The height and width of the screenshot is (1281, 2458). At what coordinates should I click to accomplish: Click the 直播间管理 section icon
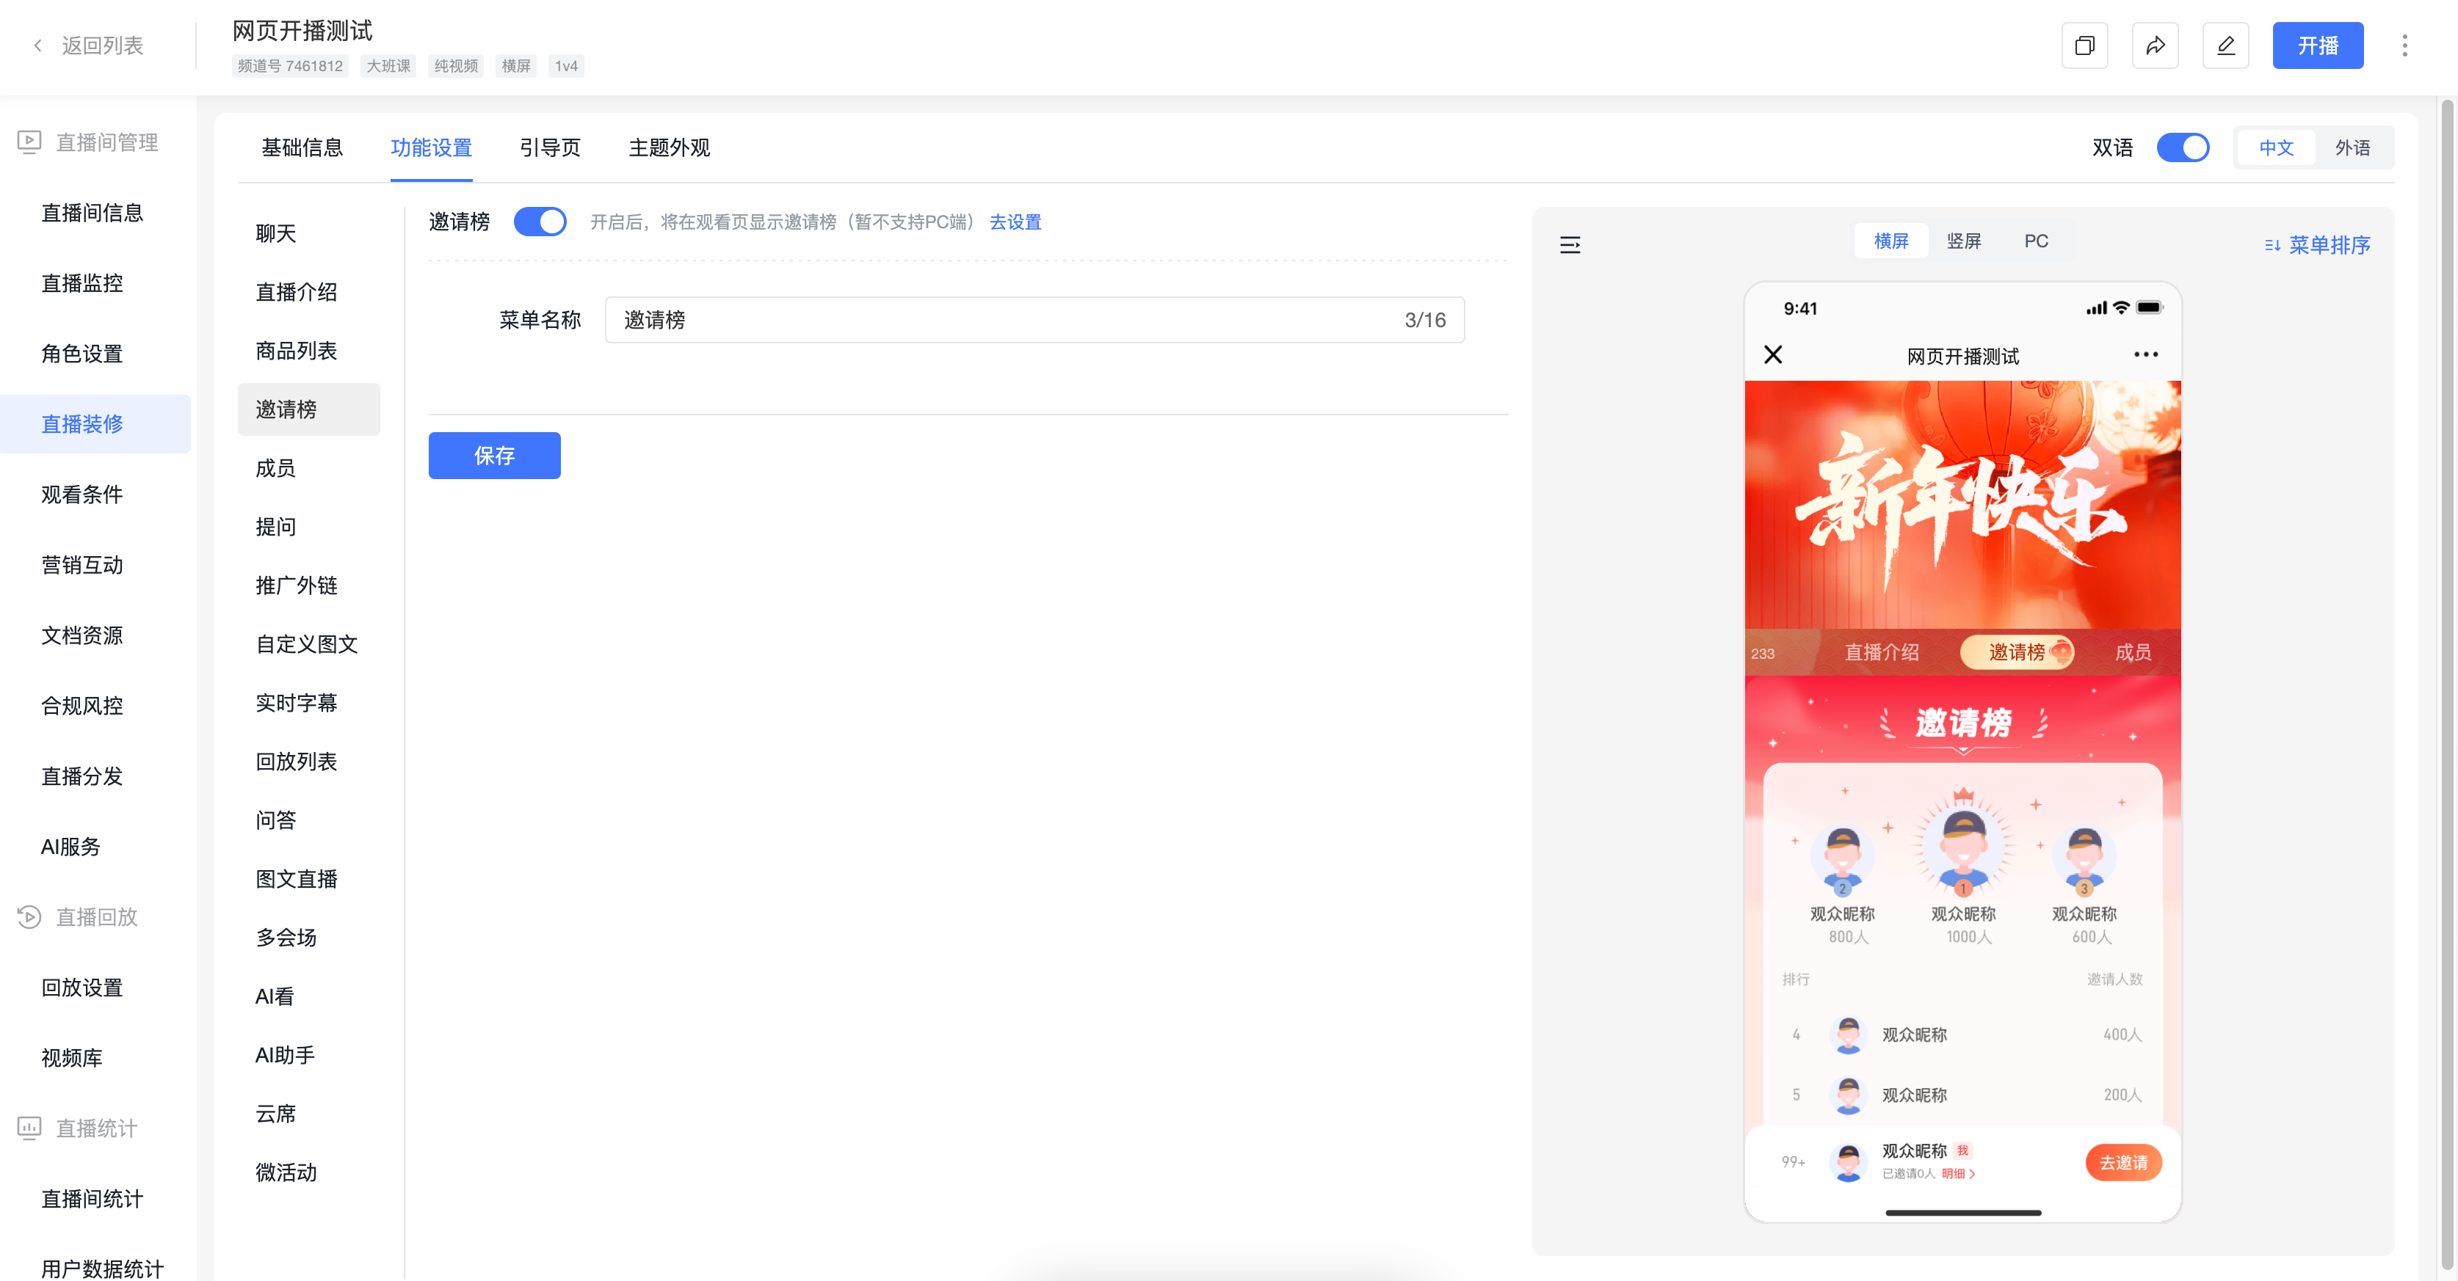tap(29, 142)
